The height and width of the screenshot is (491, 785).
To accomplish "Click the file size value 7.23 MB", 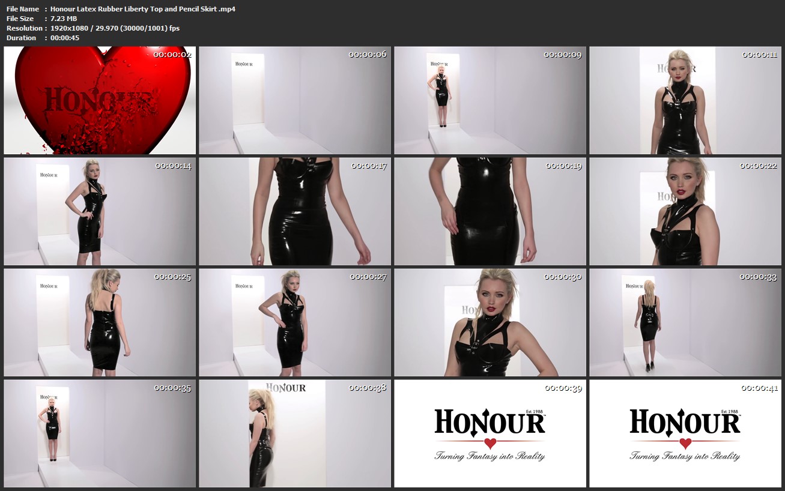I will [x=64, y=19].
